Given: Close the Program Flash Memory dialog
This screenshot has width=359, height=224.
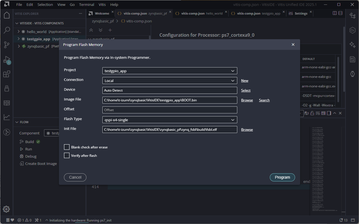Looking at the screenshot, I should 293,45.
